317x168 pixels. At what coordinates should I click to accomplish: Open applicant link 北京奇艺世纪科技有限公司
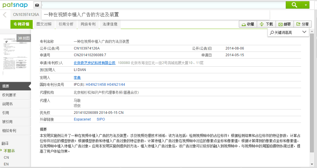coord(94,63)
